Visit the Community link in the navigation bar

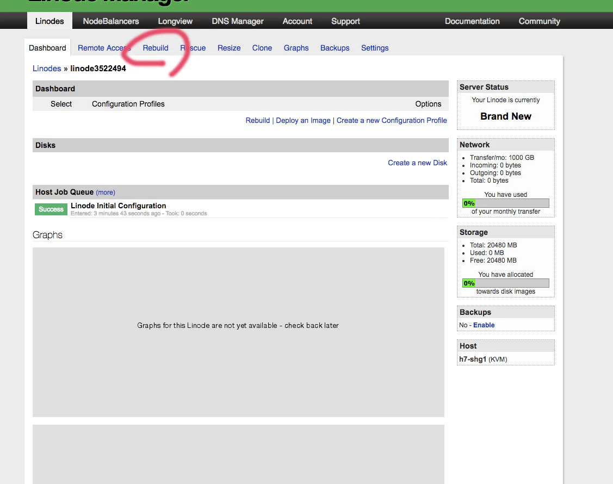pyautogui.click(x=540, y=21)
